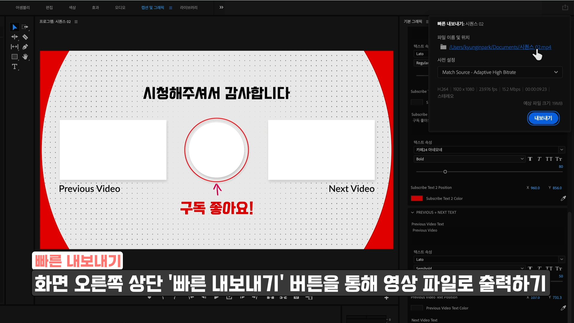The width and height of the screenshot is (574, 323).
Task: Toggle Faux Bold for 카페24 아네모네 text
Action: [530, 159]
